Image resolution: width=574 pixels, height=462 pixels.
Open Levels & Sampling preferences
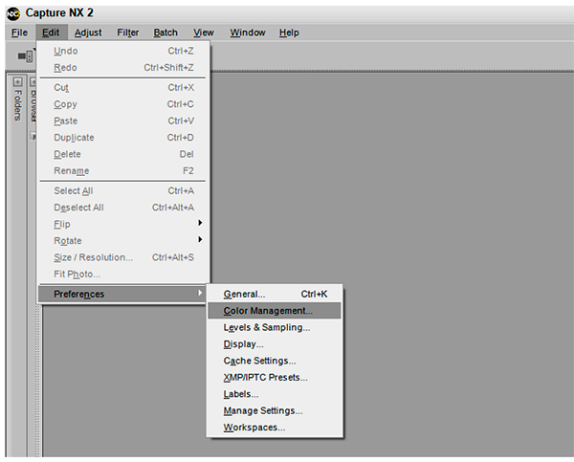coord(266,327)
